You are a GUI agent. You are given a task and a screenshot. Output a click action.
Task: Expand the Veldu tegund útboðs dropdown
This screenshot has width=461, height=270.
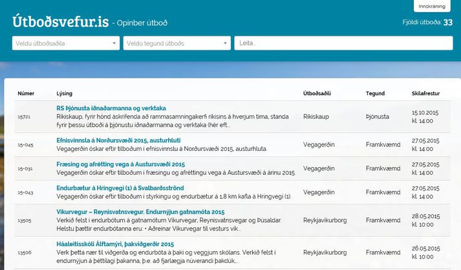[x=177, y=43]
